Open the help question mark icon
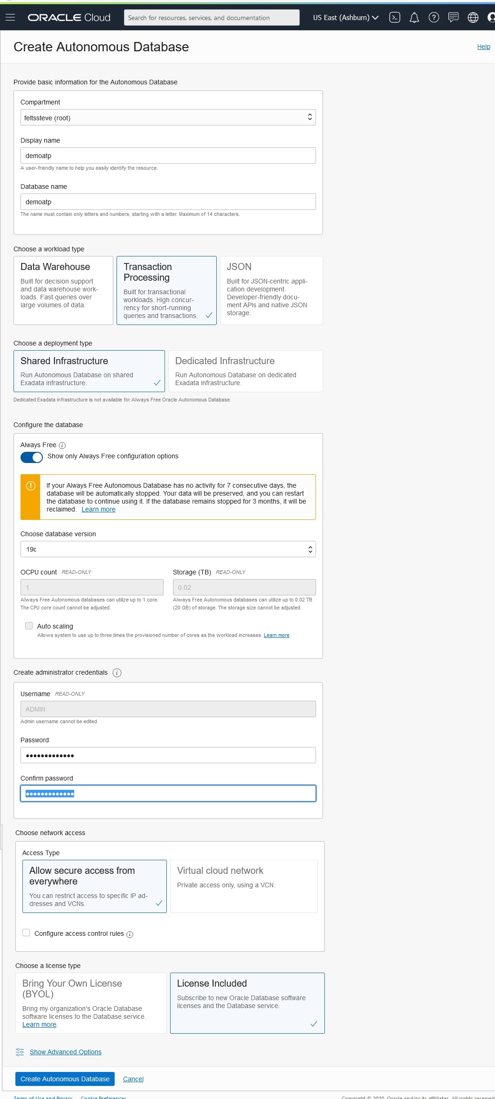The image size is (495, 1099). pos(433,17)
